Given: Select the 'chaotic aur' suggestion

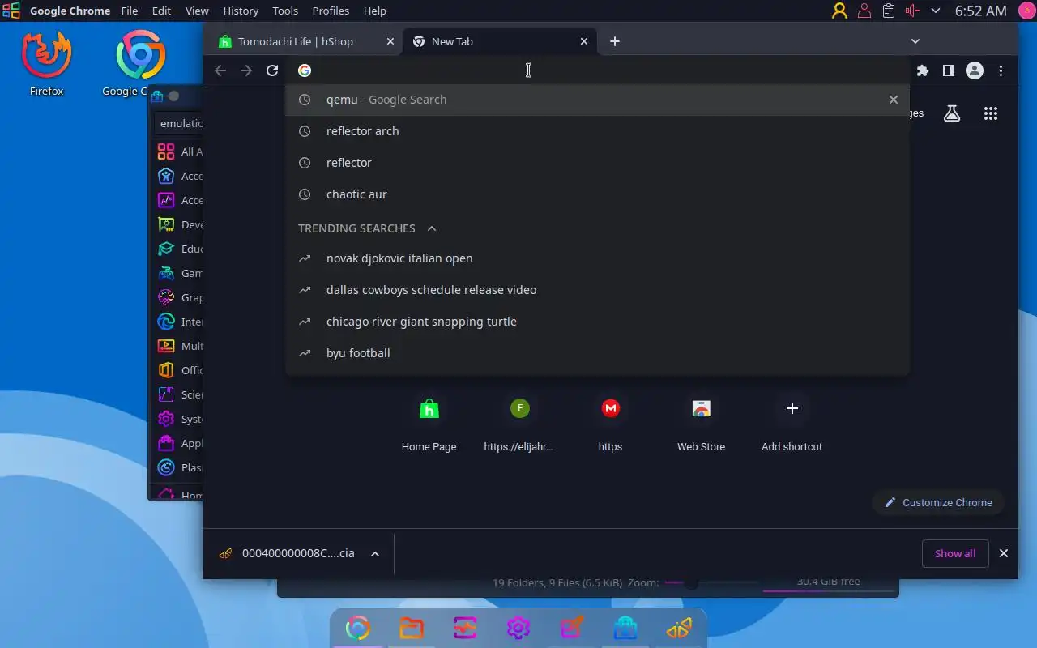Looking at the screenshot, I should coord(597,194).
